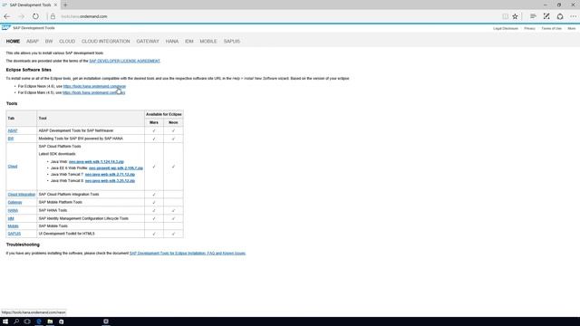Open the IDM tab
This screenshot has width=580, height=326.
(x=189, y=42)
